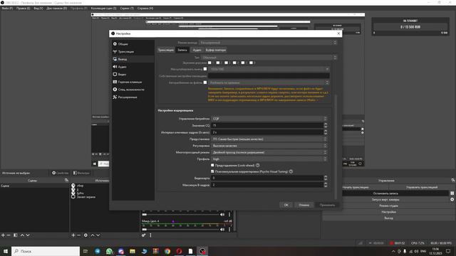Viewport: 456px width, 256px height.
Task: Open Google Chrome from the taskbar
Action: [167, 251]
